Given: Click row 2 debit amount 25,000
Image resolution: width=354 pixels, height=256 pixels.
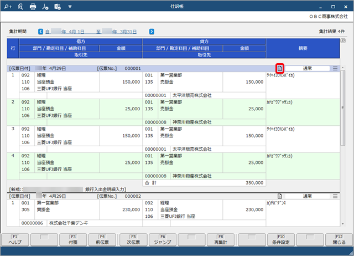Looking at the screenshot, I should pyautogui.click(x=133, y=109).
